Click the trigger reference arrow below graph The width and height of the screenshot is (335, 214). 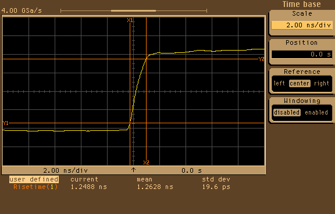(x=133, y=170)
